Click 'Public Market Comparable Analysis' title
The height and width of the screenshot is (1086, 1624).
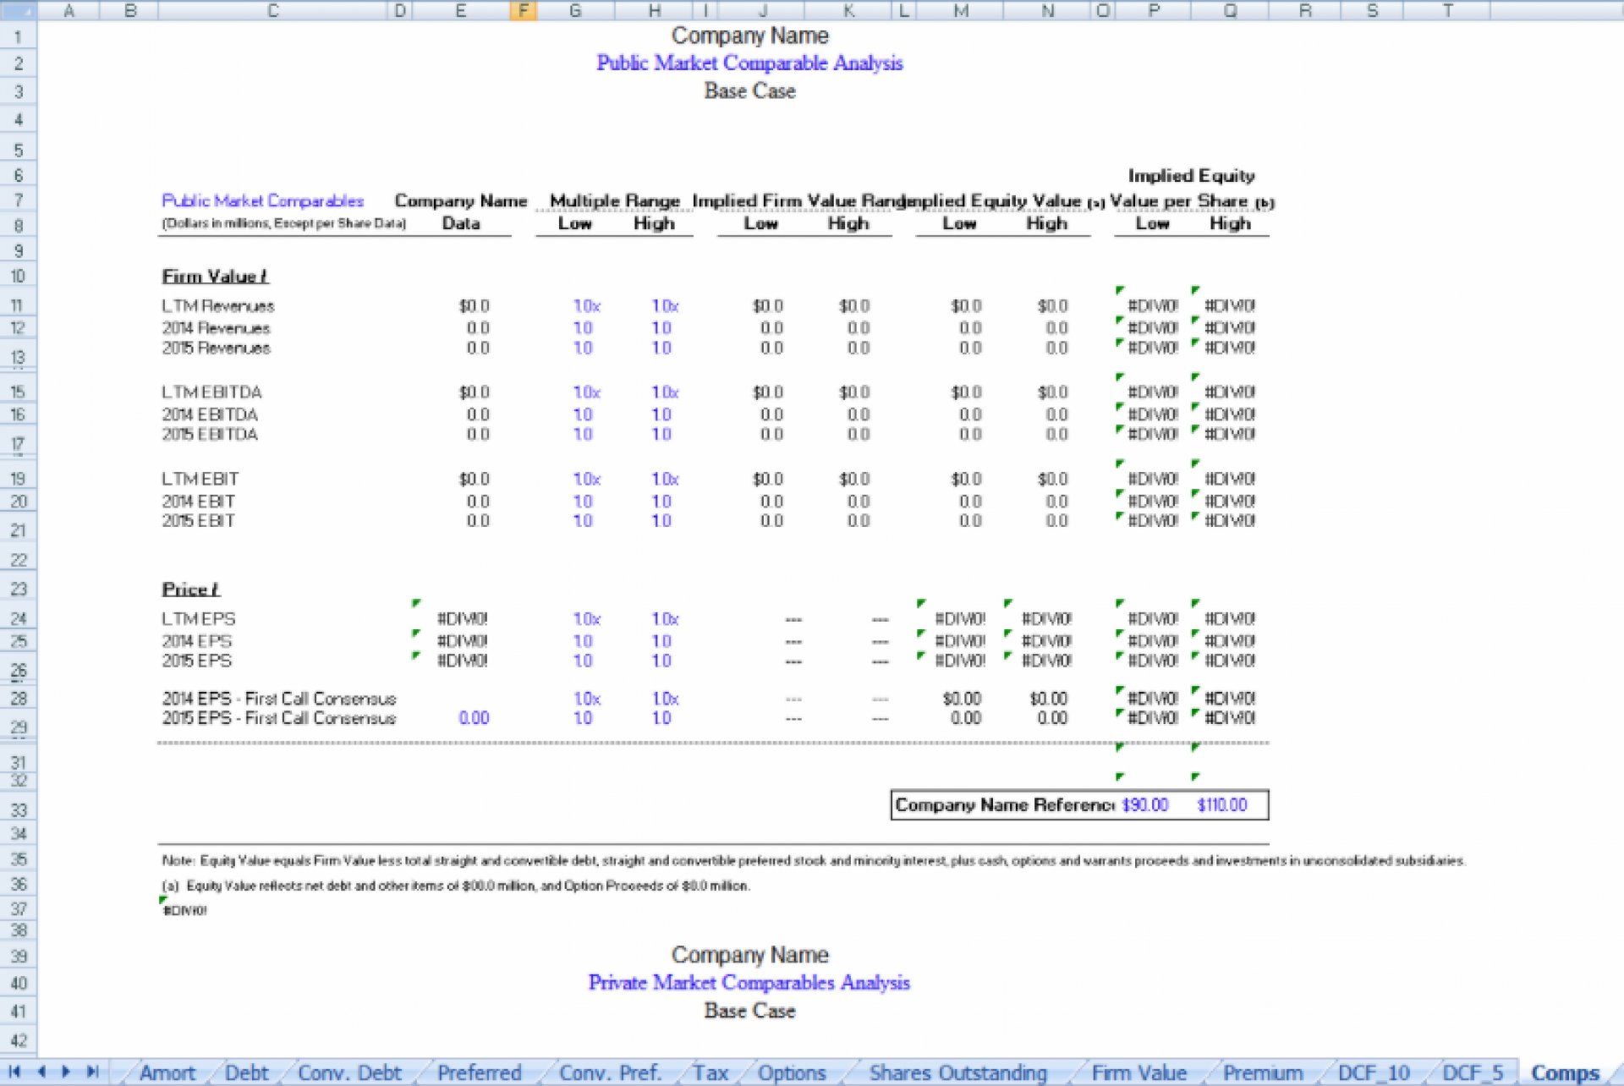coord(749,63)
